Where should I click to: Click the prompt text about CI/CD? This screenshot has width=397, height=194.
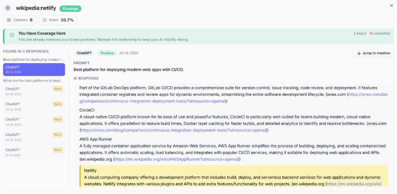(129, 70)
